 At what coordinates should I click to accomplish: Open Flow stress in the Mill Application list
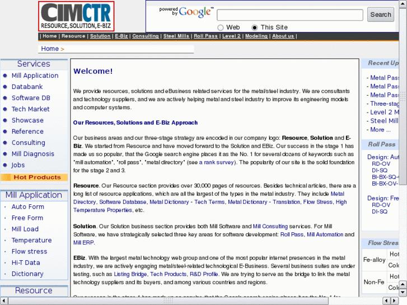(29, 251)
